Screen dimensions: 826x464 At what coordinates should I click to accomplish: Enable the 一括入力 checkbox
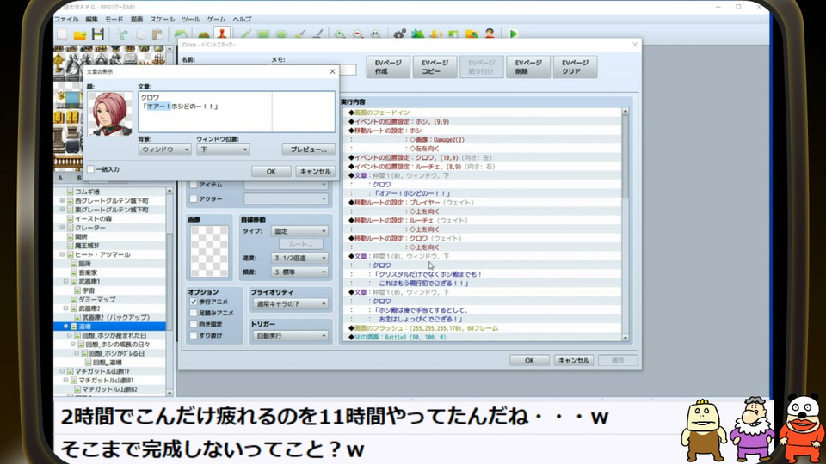click(90, 169)
